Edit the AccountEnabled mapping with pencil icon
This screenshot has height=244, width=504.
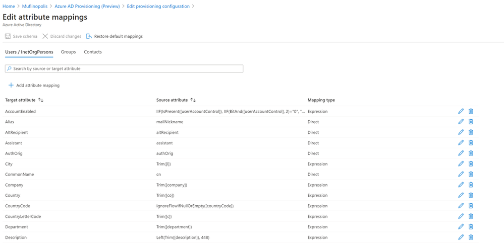click(x=461, y=111)
